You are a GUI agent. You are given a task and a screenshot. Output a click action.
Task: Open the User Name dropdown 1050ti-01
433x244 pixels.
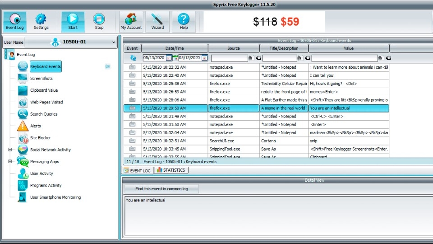click(x=71, y=42)
